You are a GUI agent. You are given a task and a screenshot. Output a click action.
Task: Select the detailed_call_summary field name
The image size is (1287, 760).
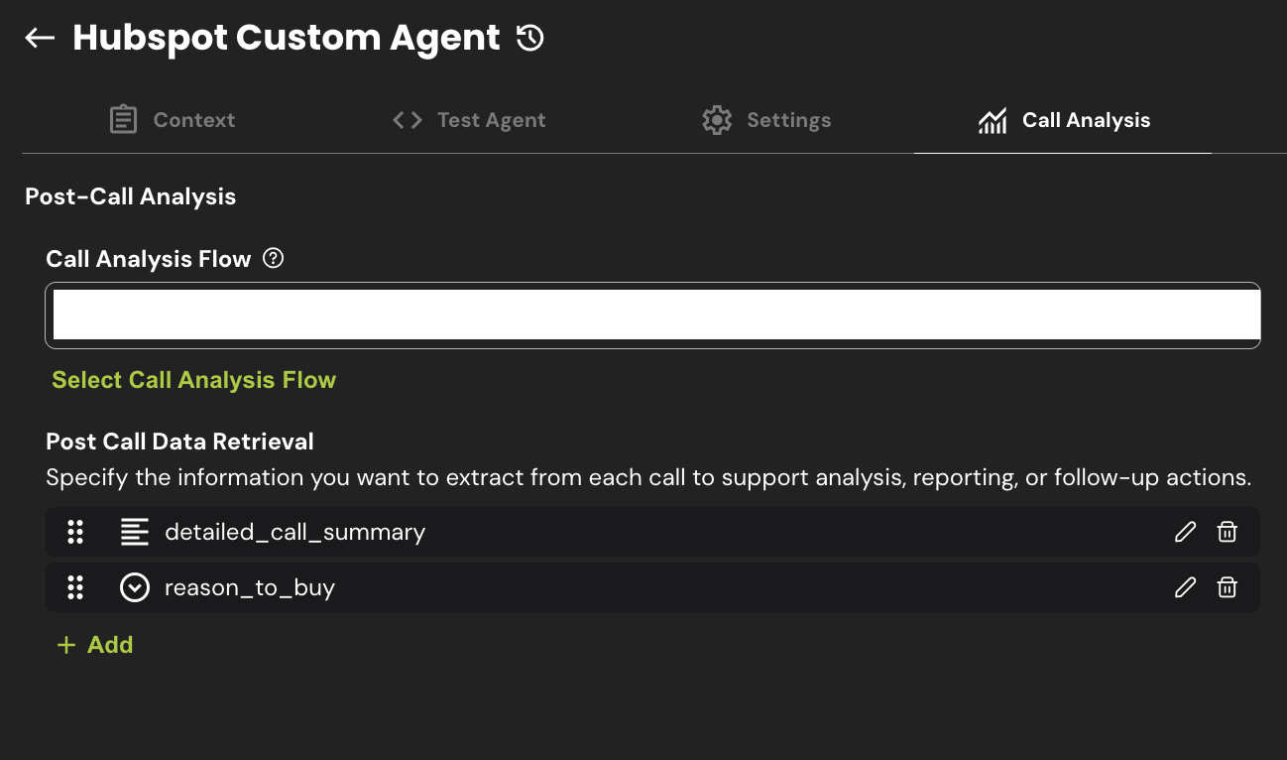(294, 532)
